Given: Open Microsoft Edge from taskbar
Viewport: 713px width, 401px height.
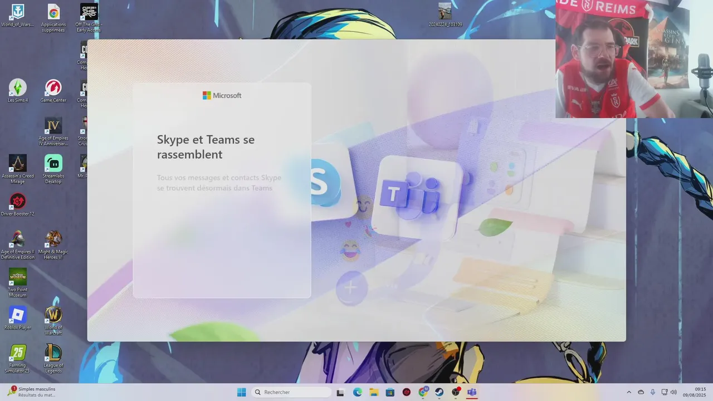Looking at the screenshot, I should tap(358, 392).
